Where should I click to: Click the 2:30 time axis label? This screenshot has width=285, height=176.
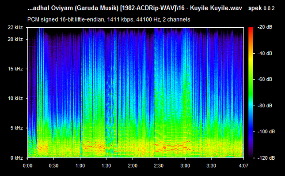coord(159,165)
